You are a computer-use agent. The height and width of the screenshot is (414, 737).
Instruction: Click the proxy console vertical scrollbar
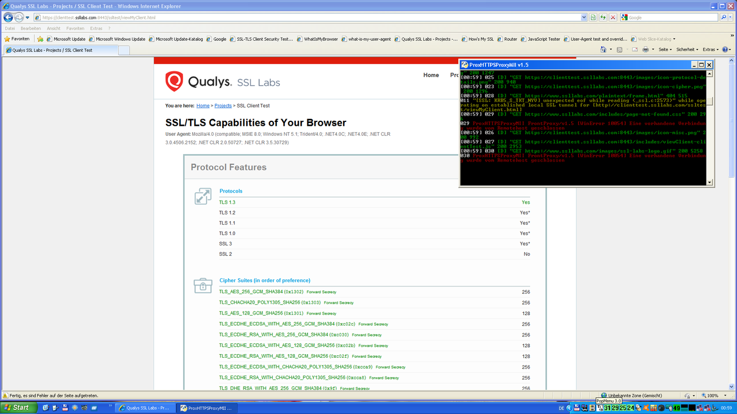click(x=709, y=128)
